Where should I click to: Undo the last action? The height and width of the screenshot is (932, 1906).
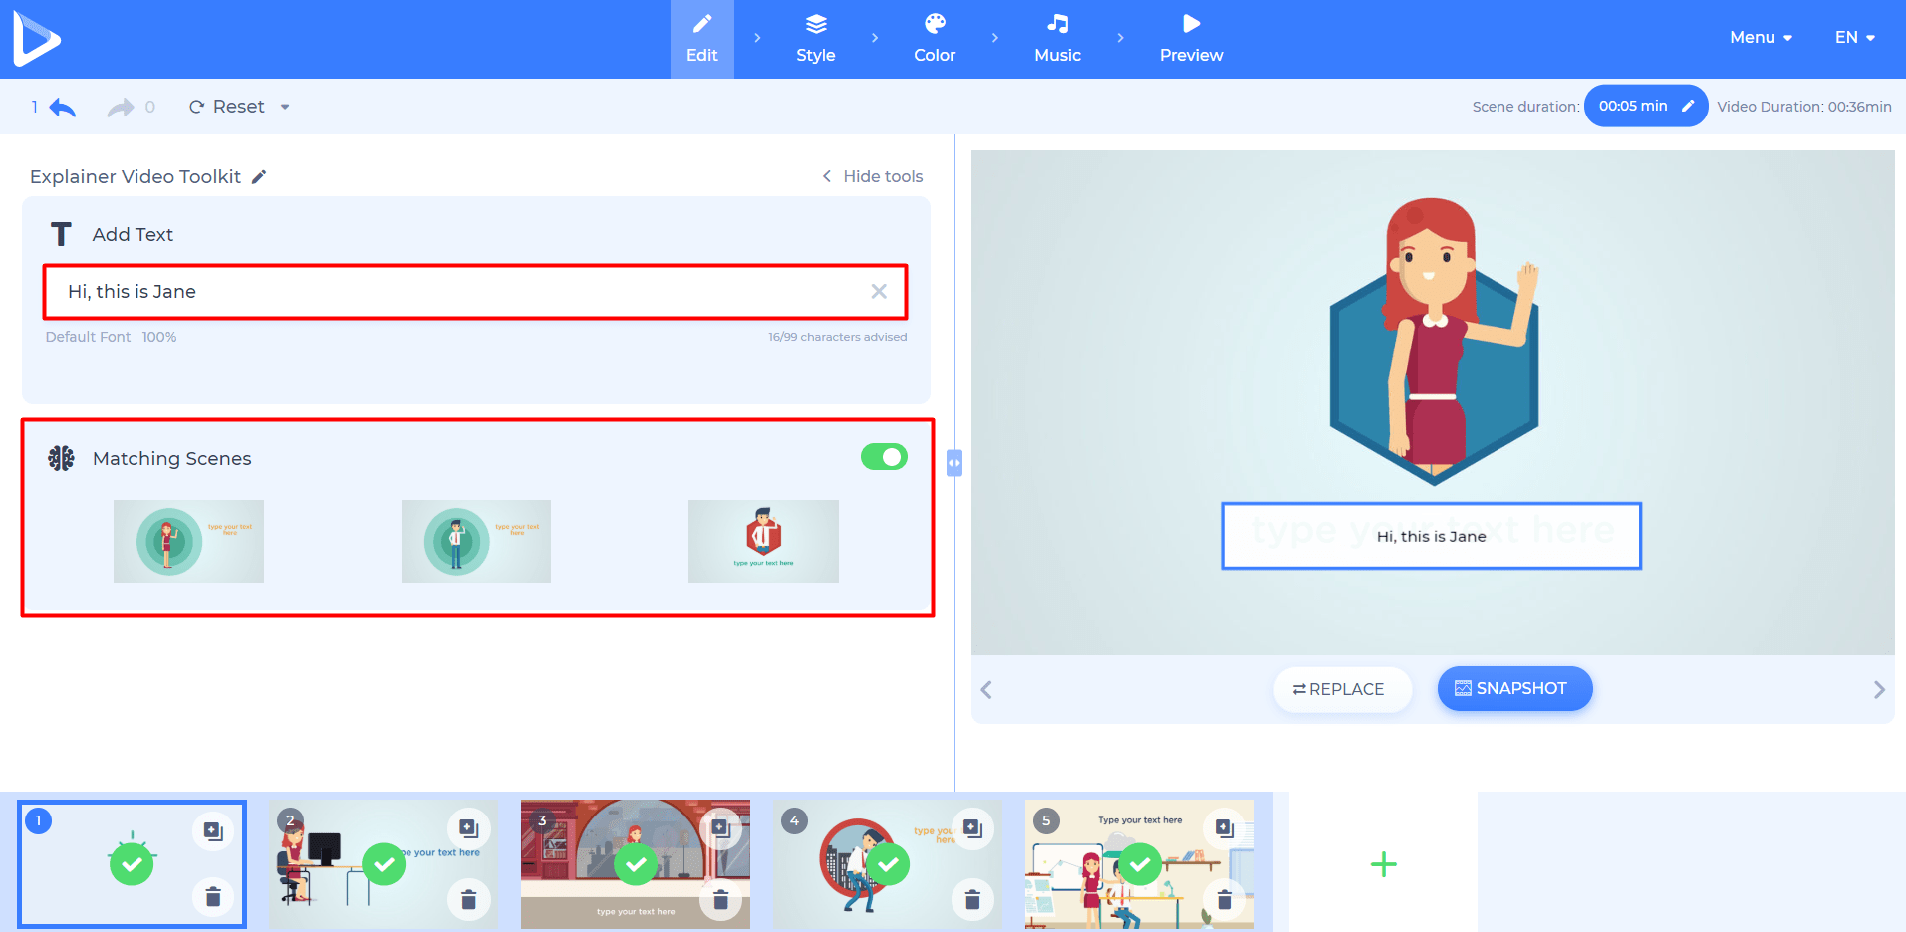tap(62, 106)
